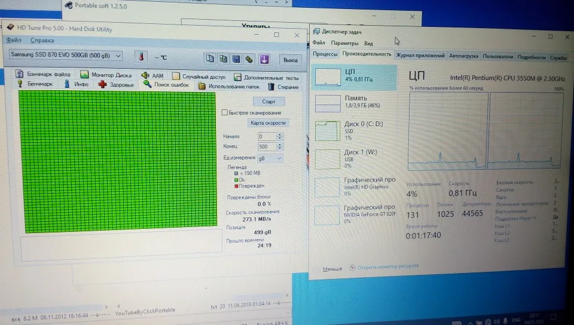The width and height of the screenshot is (574, 325).
Task: Open the Использование папок tab
Action: [229, 86]
